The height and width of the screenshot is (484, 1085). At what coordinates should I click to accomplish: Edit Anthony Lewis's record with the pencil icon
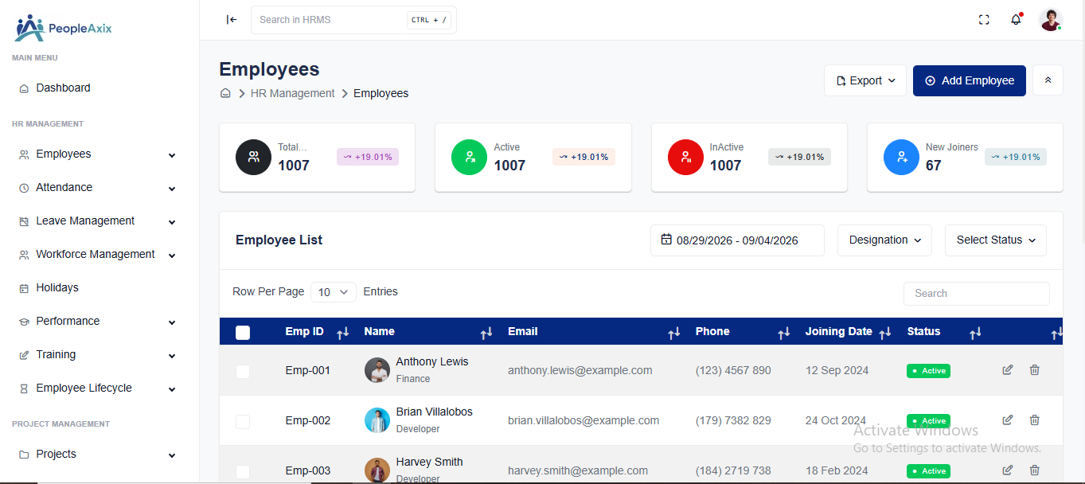point(1008,370)
